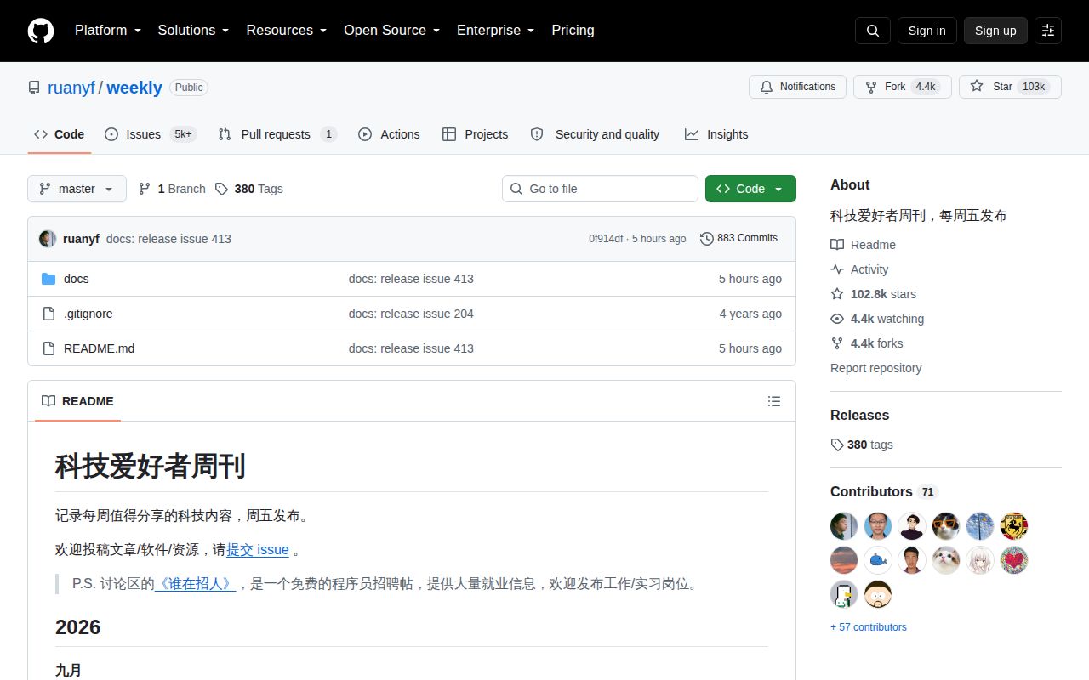
Task: Expand the Resources menu
Action: [x=287, y=31]
